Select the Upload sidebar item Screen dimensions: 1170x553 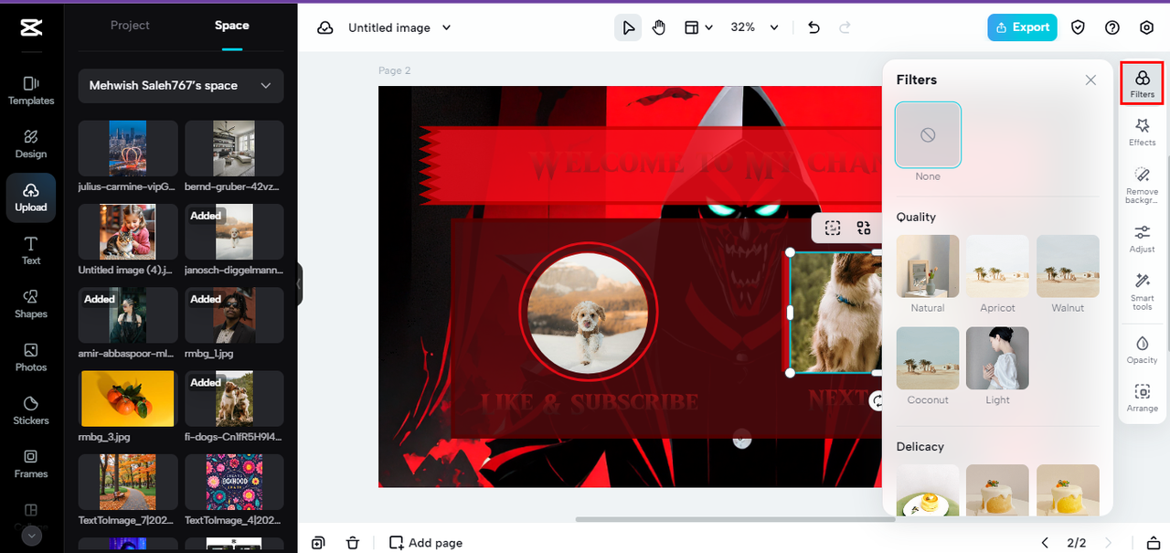click(x=31, y=197)
